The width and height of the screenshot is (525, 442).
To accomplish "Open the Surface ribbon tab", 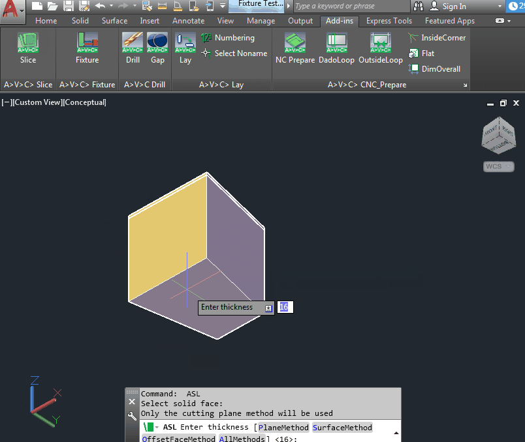I will coord(114,21).
